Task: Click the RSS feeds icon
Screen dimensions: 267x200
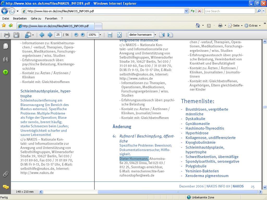Action: pos(209,26)
